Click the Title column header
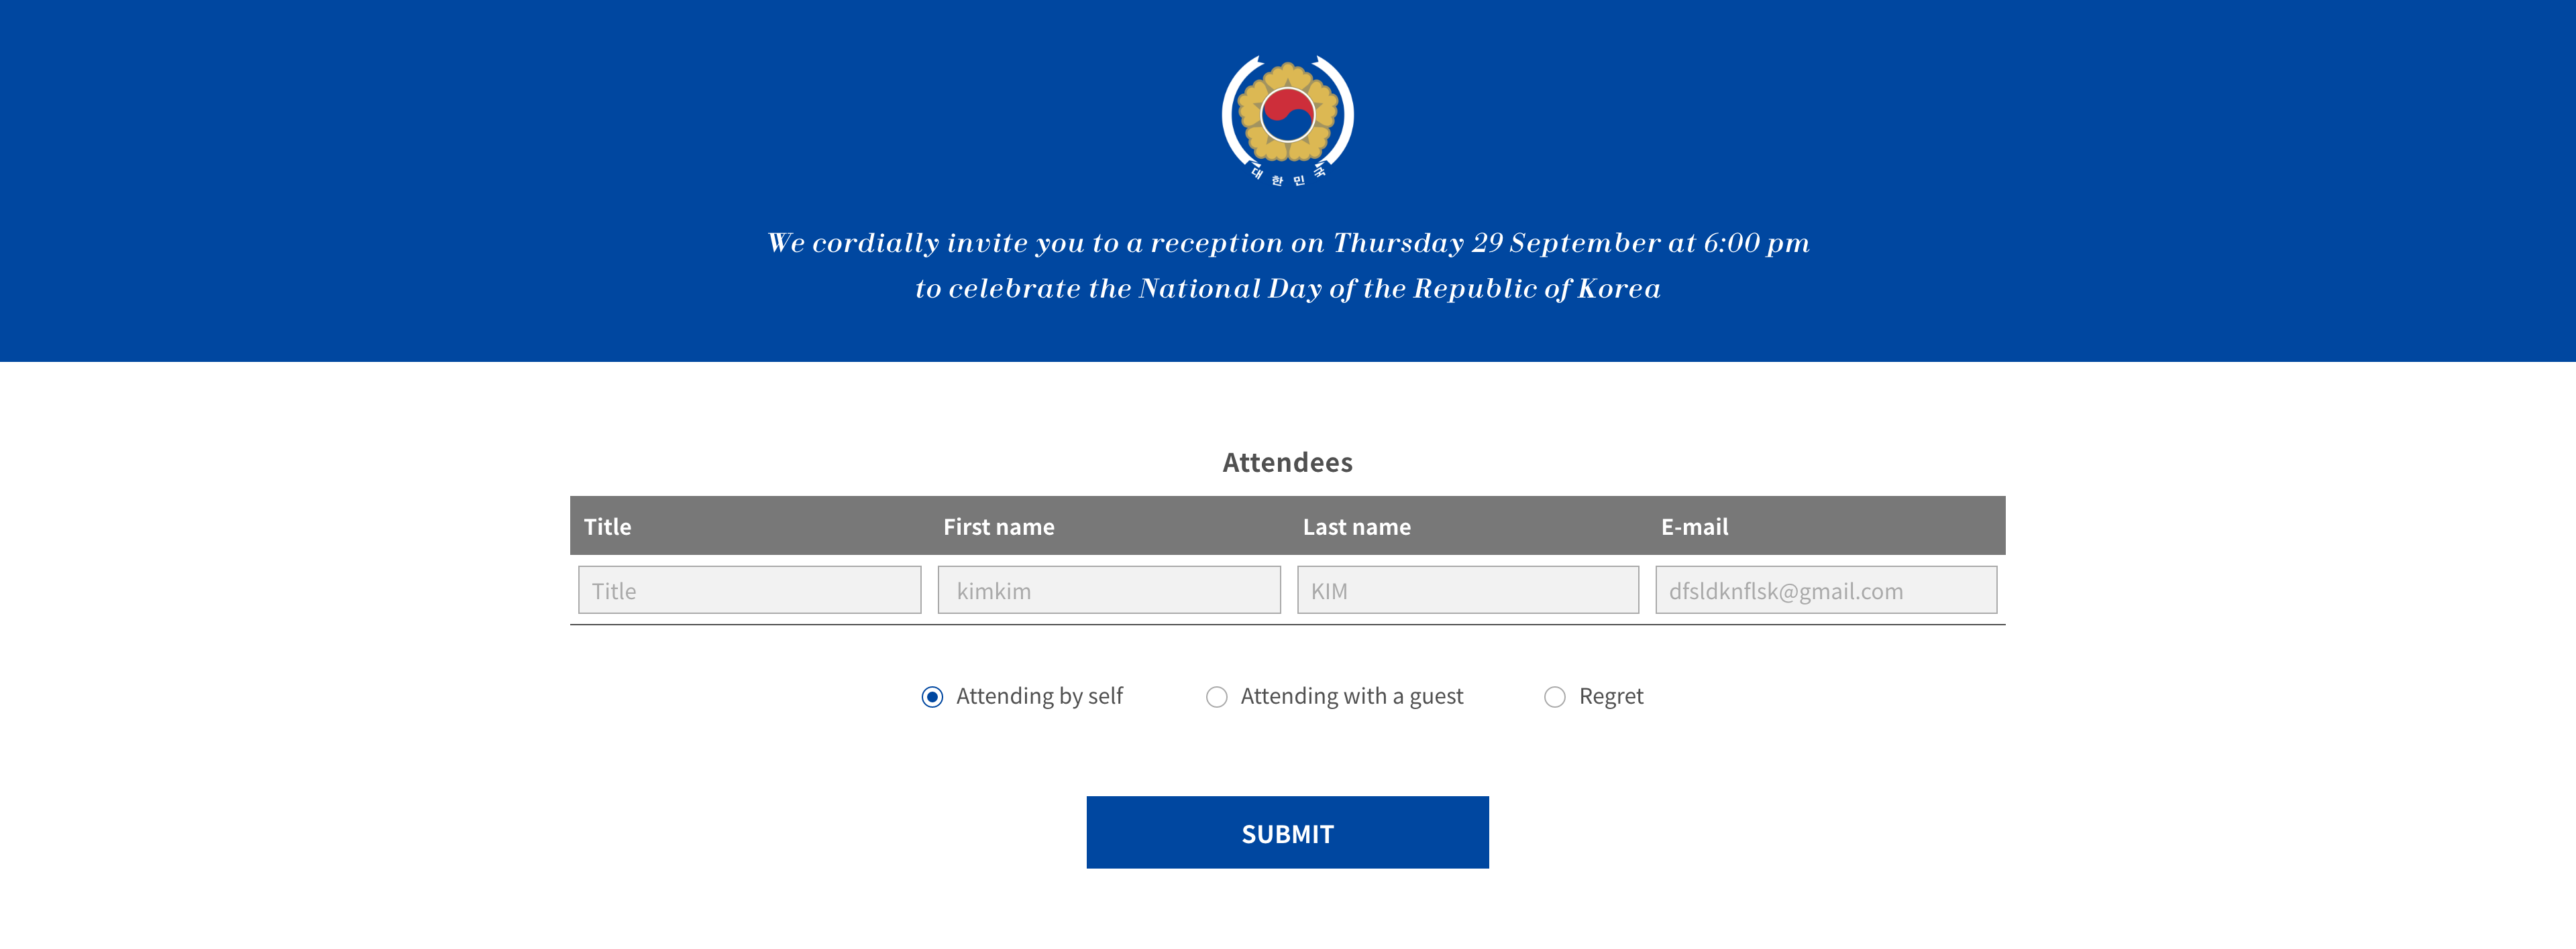The height and width of the screenshot is (949, 2576). coord(607,527)
